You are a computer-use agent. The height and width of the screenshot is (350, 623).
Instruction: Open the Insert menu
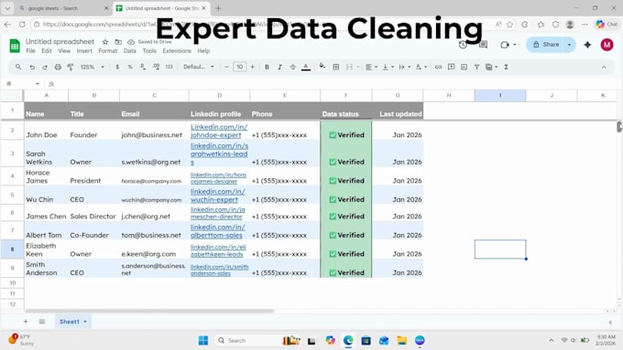point(84,51)
